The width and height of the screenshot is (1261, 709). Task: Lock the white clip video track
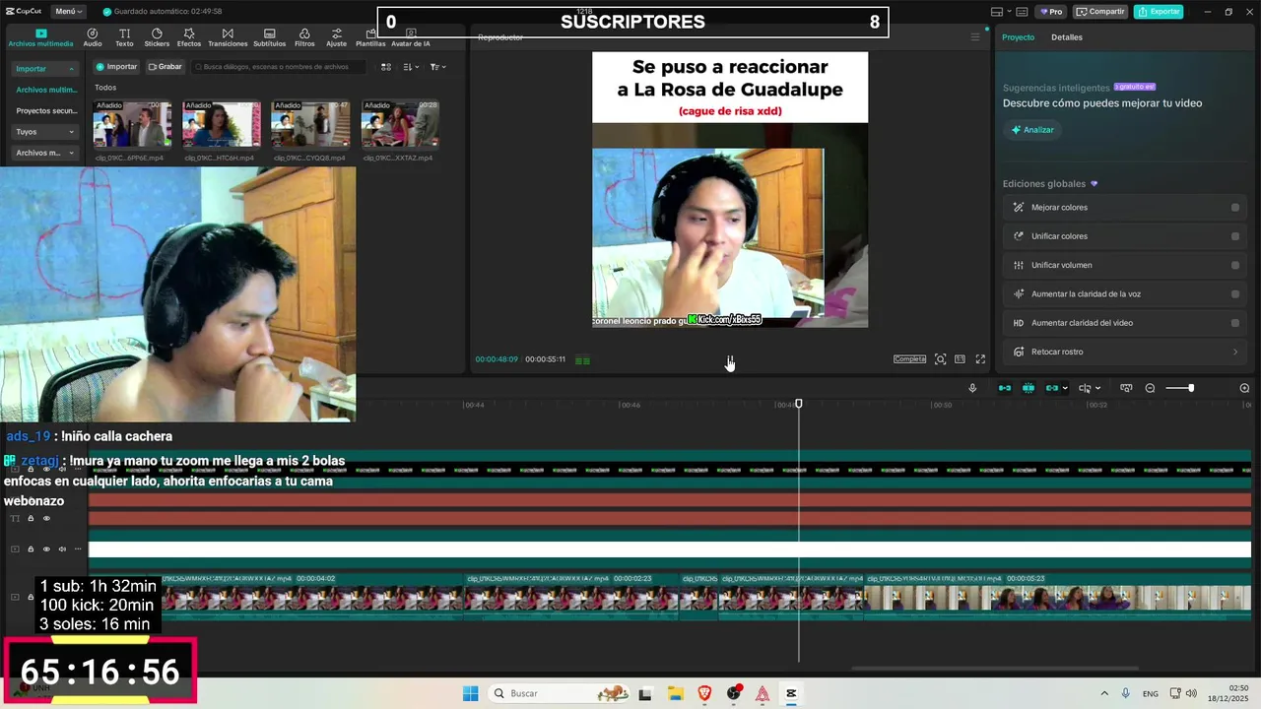point(31,548)
